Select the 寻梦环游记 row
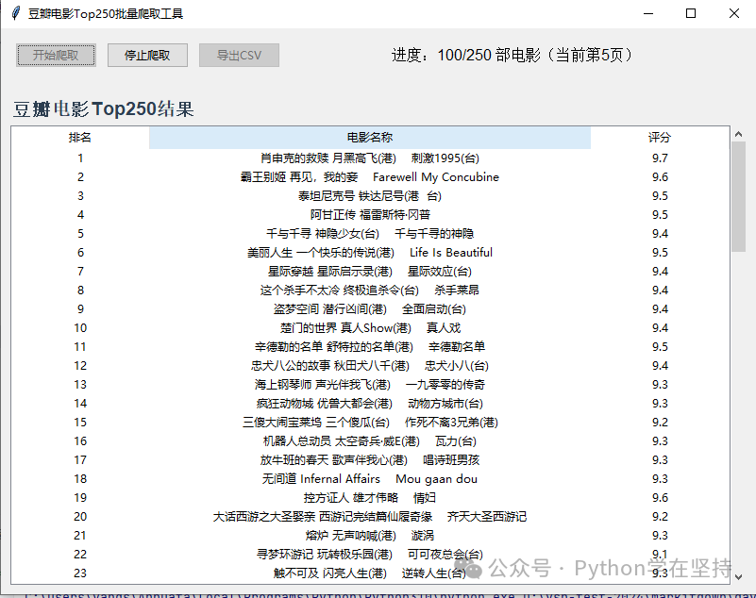The height and width of the screenshot is (598, 756). [x=370, y=555]
